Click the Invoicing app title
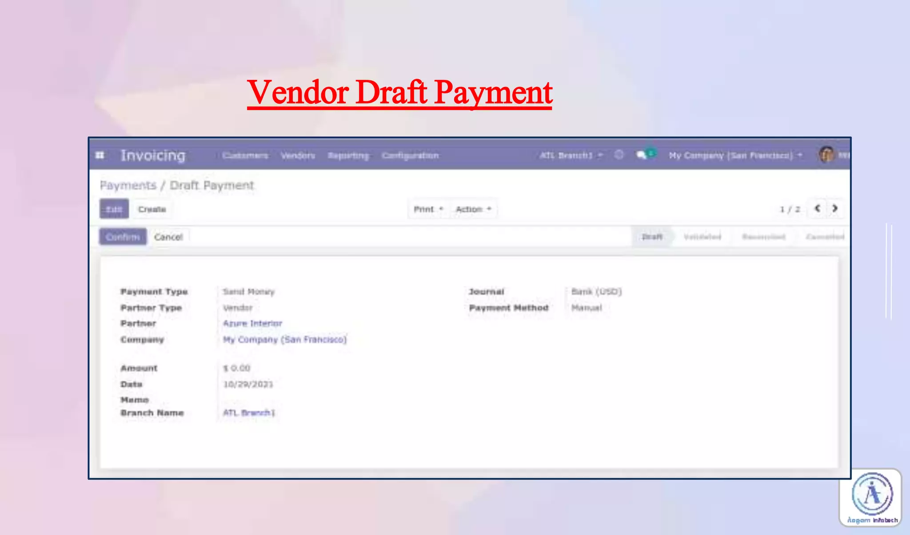Screen dimensions: 910x535 (x=153, y=155)
